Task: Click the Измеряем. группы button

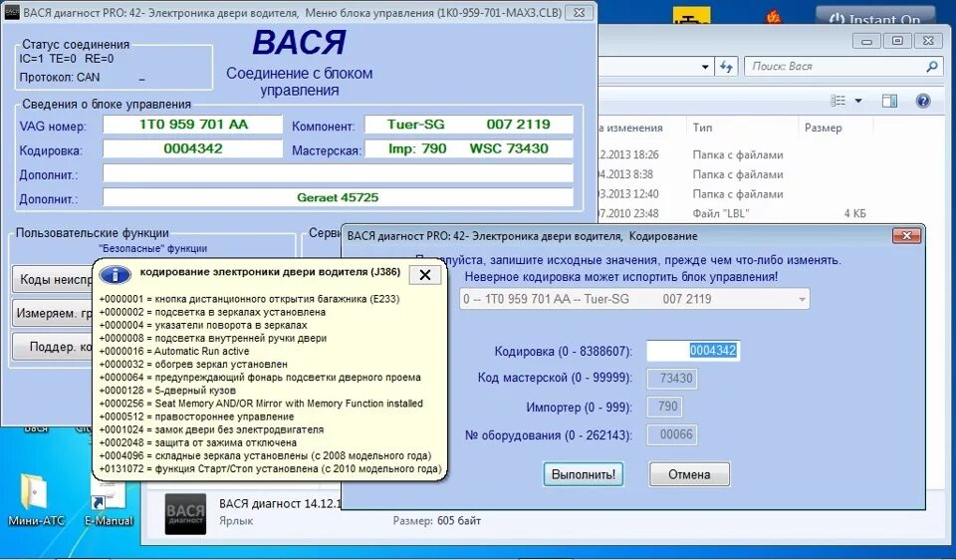Action: tap(53, 313)
